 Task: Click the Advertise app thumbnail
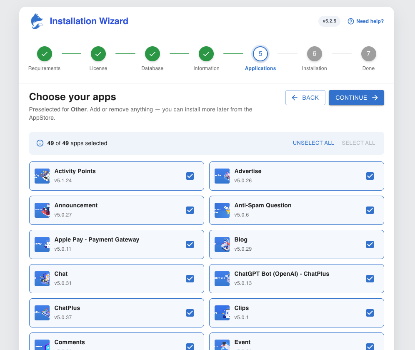coord(222,176)
